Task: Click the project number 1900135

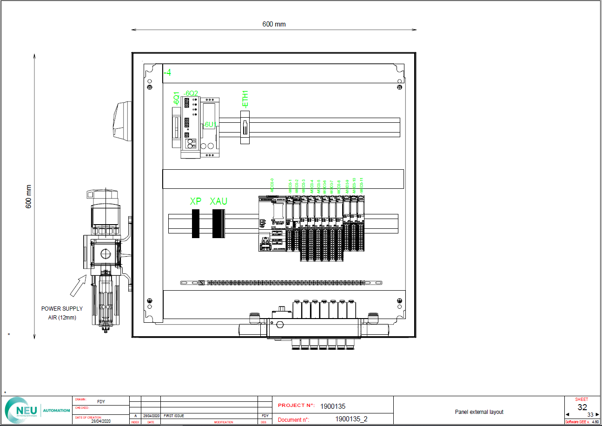Action: (333, 406)
